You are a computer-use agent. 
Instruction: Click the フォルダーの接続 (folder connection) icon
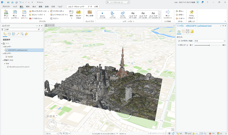click(x=79, y=12)
